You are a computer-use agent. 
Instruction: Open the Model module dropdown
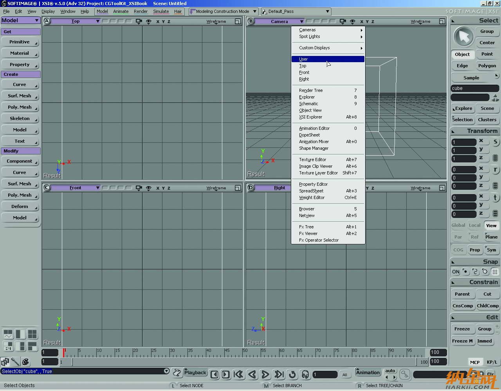coord(20,20)
